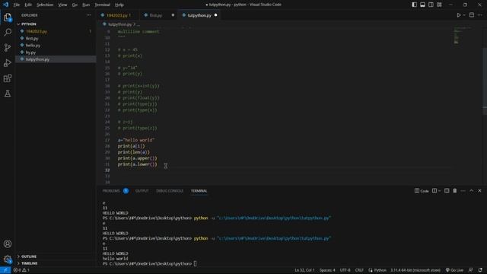
Task: Open the Search view
Action: (8, 32)
